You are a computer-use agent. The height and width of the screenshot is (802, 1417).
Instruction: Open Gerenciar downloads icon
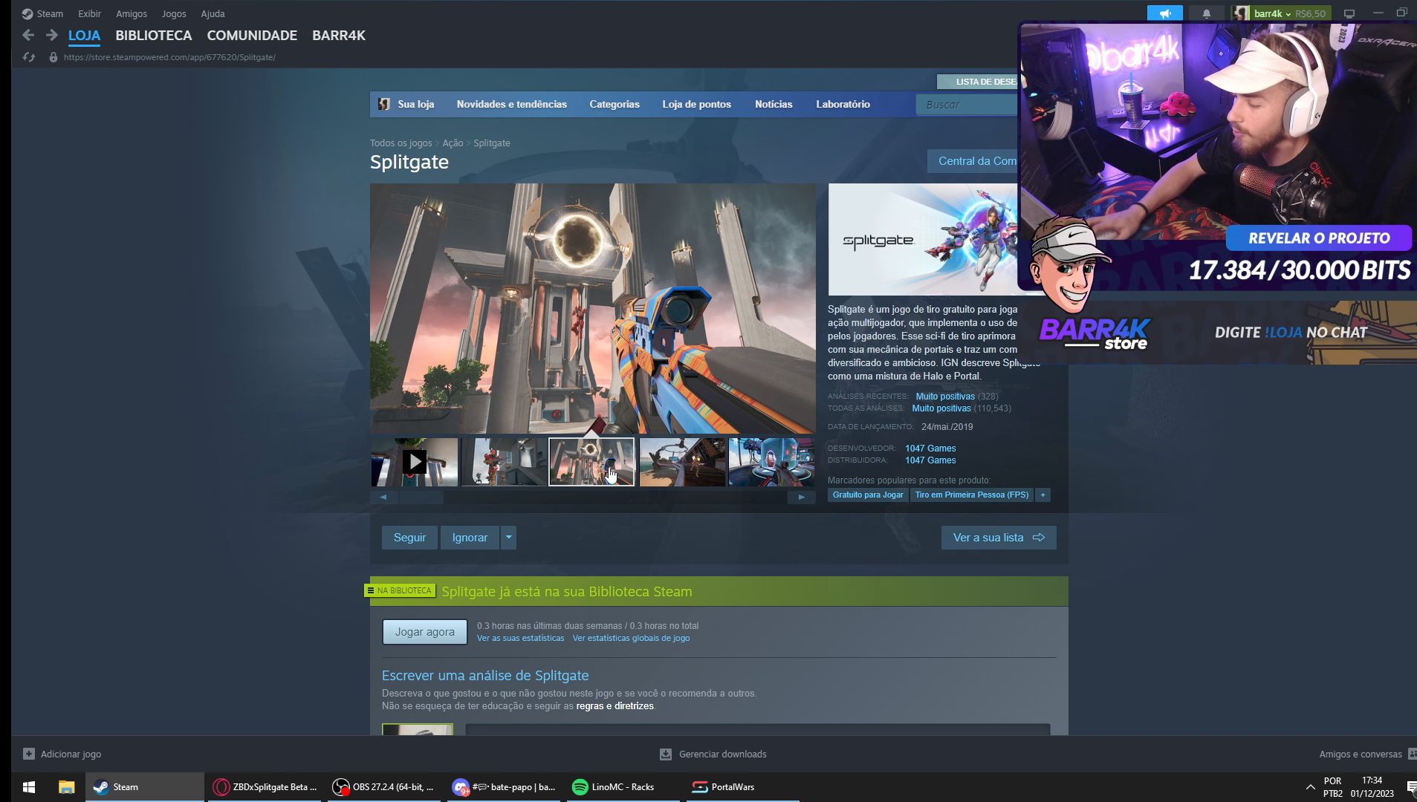coord(666,754)
